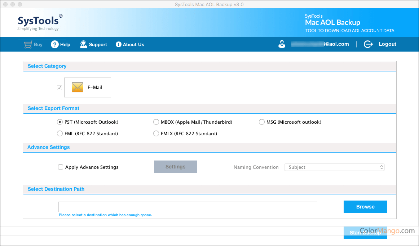Click the shopping cart Buy icon

[x=28, y=45]
